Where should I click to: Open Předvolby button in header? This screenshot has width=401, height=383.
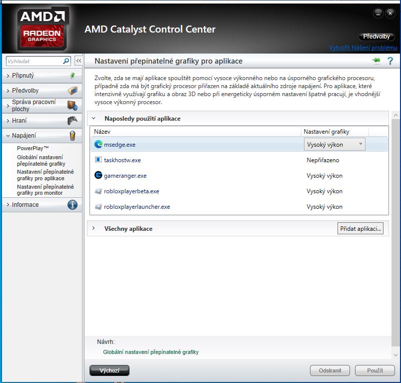(x=376, y=37)
